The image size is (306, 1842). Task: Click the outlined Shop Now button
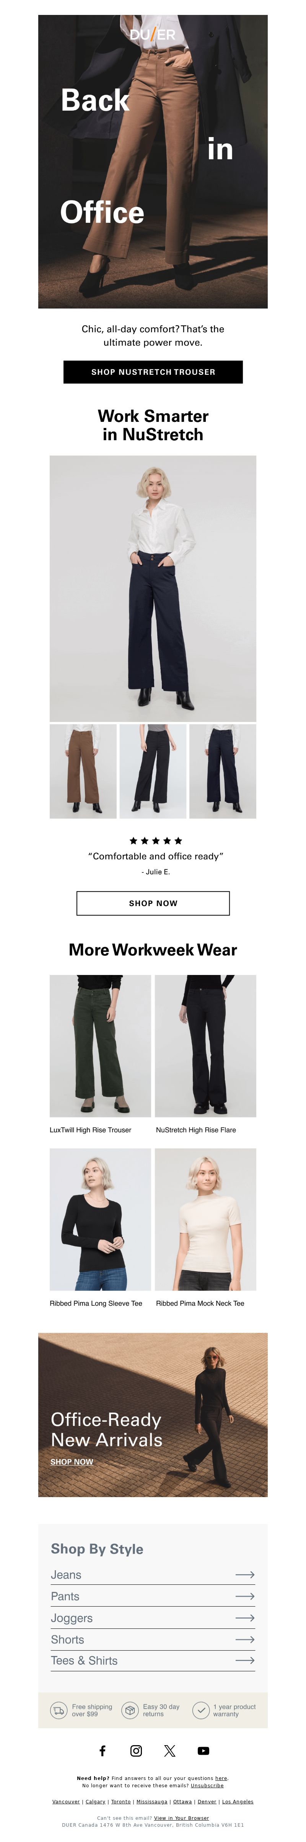click(x=153, y=903)
